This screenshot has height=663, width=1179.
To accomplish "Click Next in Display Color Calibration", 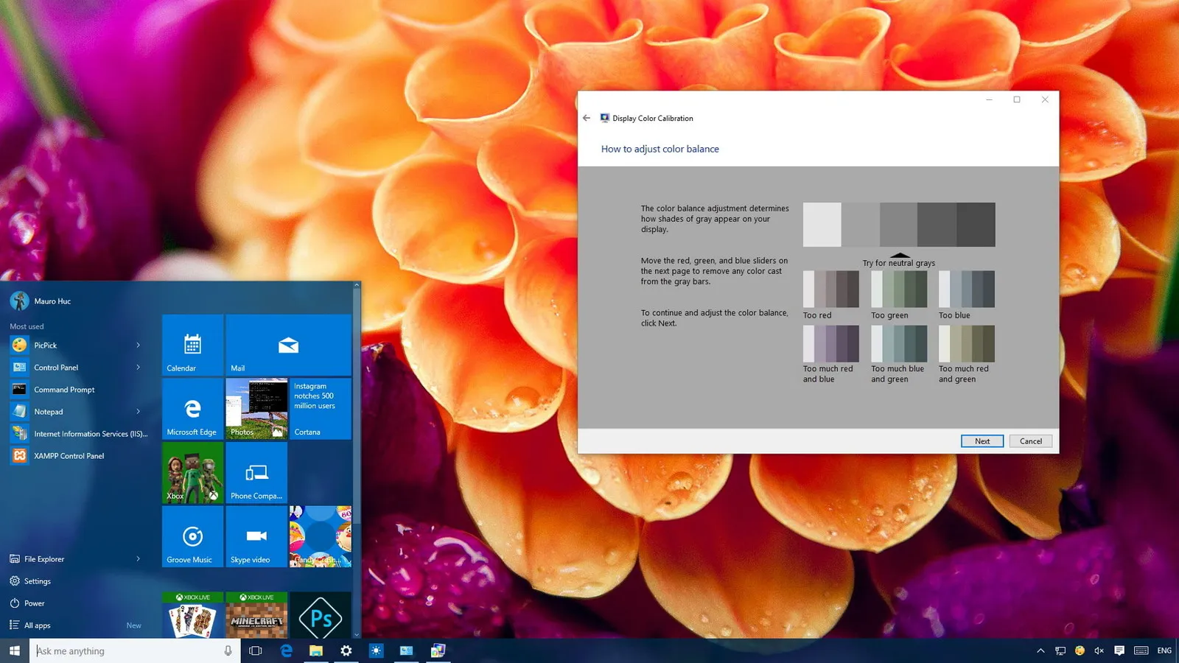I will (982, 441).
